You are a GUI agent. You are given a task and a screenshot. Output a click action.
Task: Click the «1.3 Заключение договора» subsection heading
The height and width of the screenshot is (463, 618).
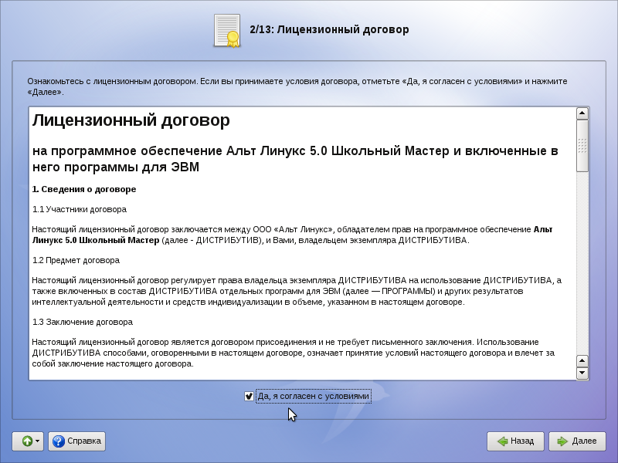click(83, 322)
